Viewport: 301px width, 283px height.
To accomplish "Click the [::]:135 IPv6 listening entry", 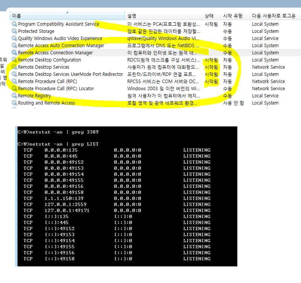I will click(x=57, y=217).
